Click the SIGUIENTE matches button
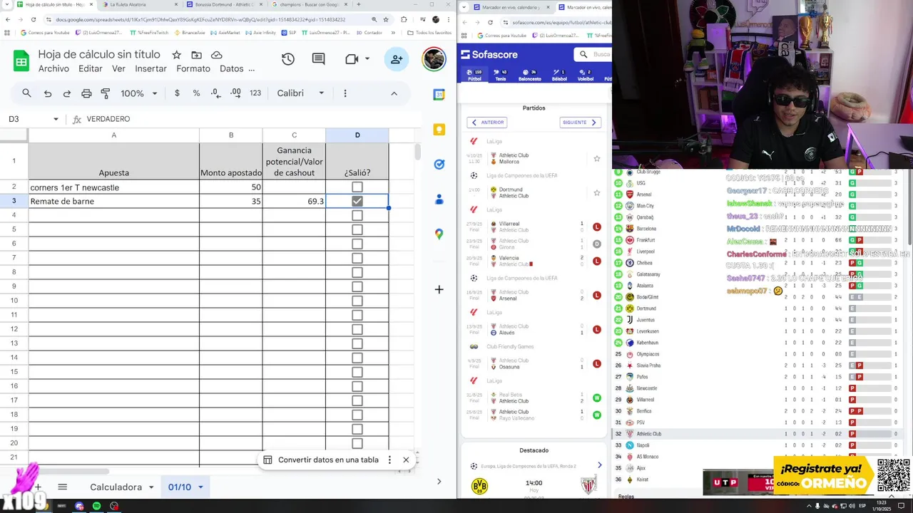The height and width of the screenshot is (513, 913). tap(580, 123)
